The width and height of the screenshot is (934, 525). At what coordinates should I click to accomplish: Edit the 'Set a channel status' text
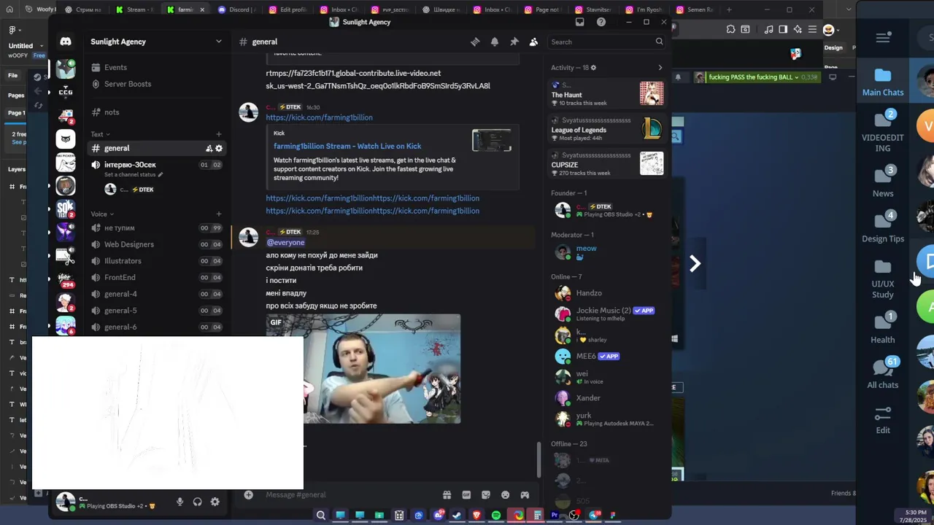click(134, 175)
